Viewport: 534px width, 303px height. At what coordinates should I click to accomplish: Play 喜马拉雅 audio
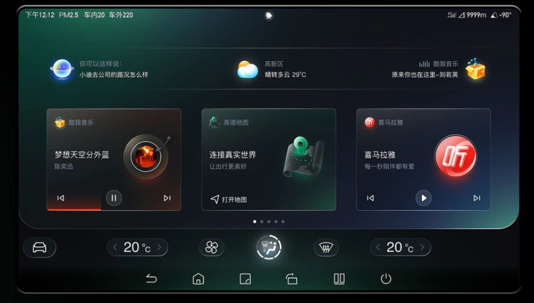point(423,197)
